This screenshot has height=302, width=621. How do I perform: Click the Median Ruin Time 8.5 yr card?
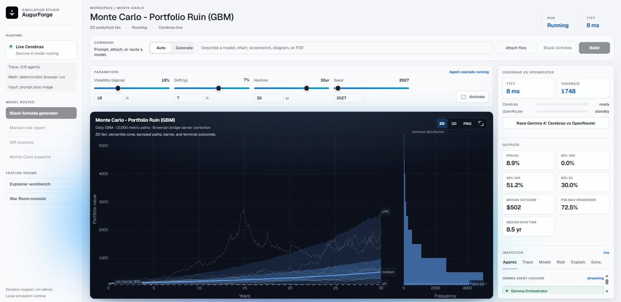click(x=528, y=227)
